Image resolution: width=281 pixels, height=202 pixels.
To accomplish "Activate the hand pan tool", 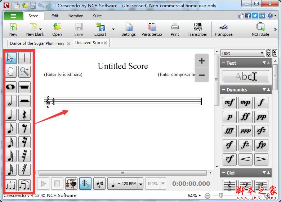I will click(x=11, y=72).
